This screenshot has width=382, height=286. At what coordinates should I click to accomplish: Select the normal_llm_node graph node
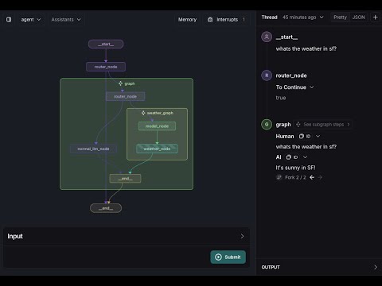[x=93, y=149]
